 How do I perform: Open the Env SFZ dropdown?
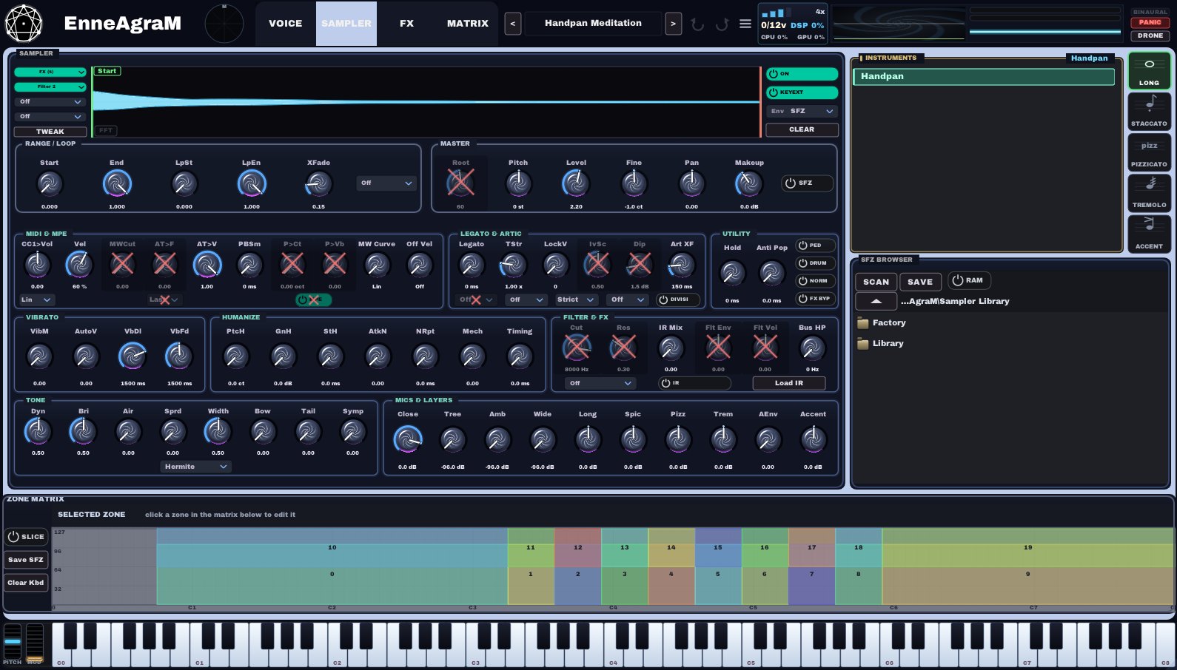coord(802,111)
